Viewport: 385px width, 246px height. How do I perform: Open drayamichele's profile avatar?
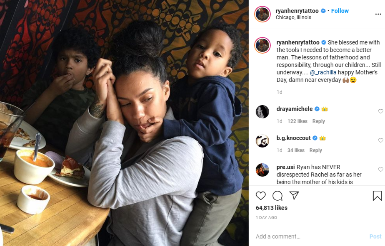point(262,112)
